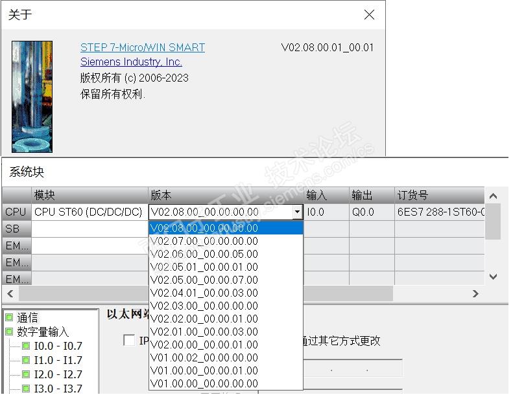Select version V02.05.01_00.00.01.00
The width and height of the screenshot is (513, 397).
pos(226,267)
